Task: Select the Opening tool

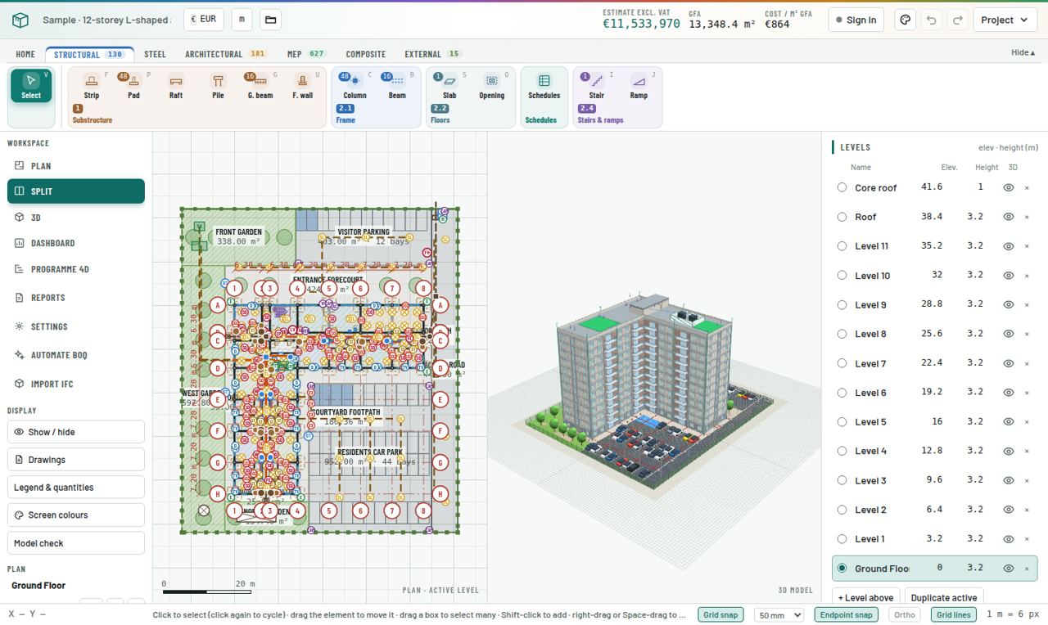Action: [x=491, y=87]
